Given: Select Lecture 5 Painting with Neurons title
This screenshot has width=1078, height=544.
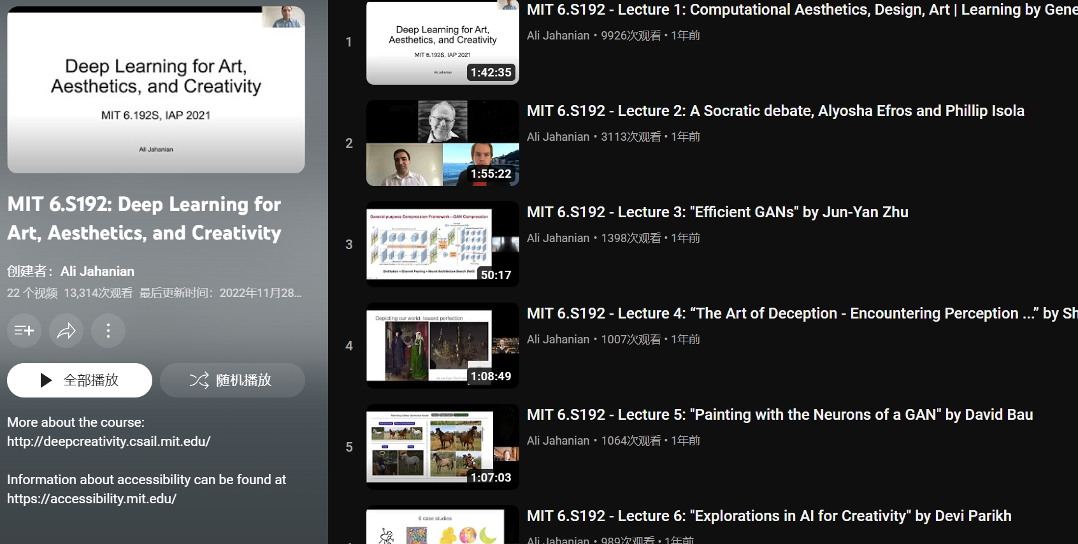Looking at the screenshot, I should click(780, 415).
